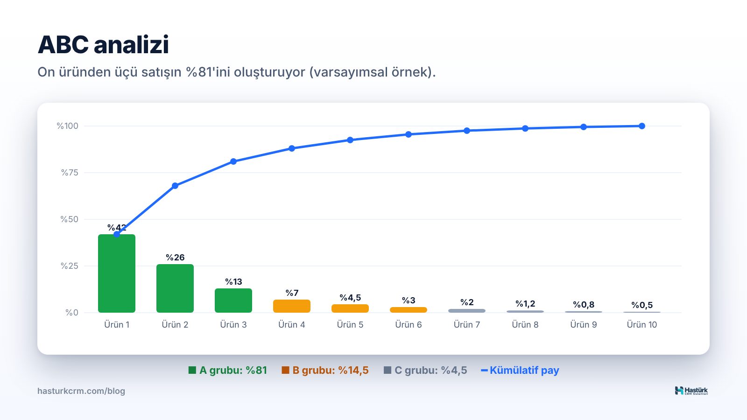This screenshot has height=420, width=747.
Task: Click the green A grubu legend swatch
Action: [x=192, y=370]
